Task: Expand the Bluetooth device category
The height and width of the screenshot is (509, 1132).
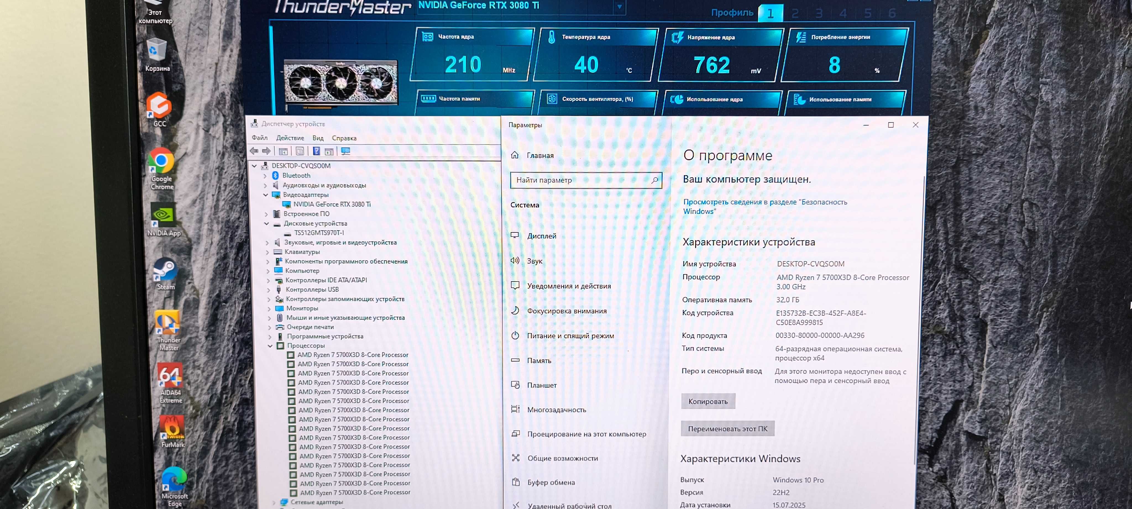Action: pyautogui.click(x=265, y=176)
